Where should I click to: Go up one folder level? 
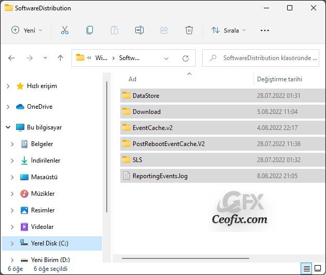(x=60, y=58)
